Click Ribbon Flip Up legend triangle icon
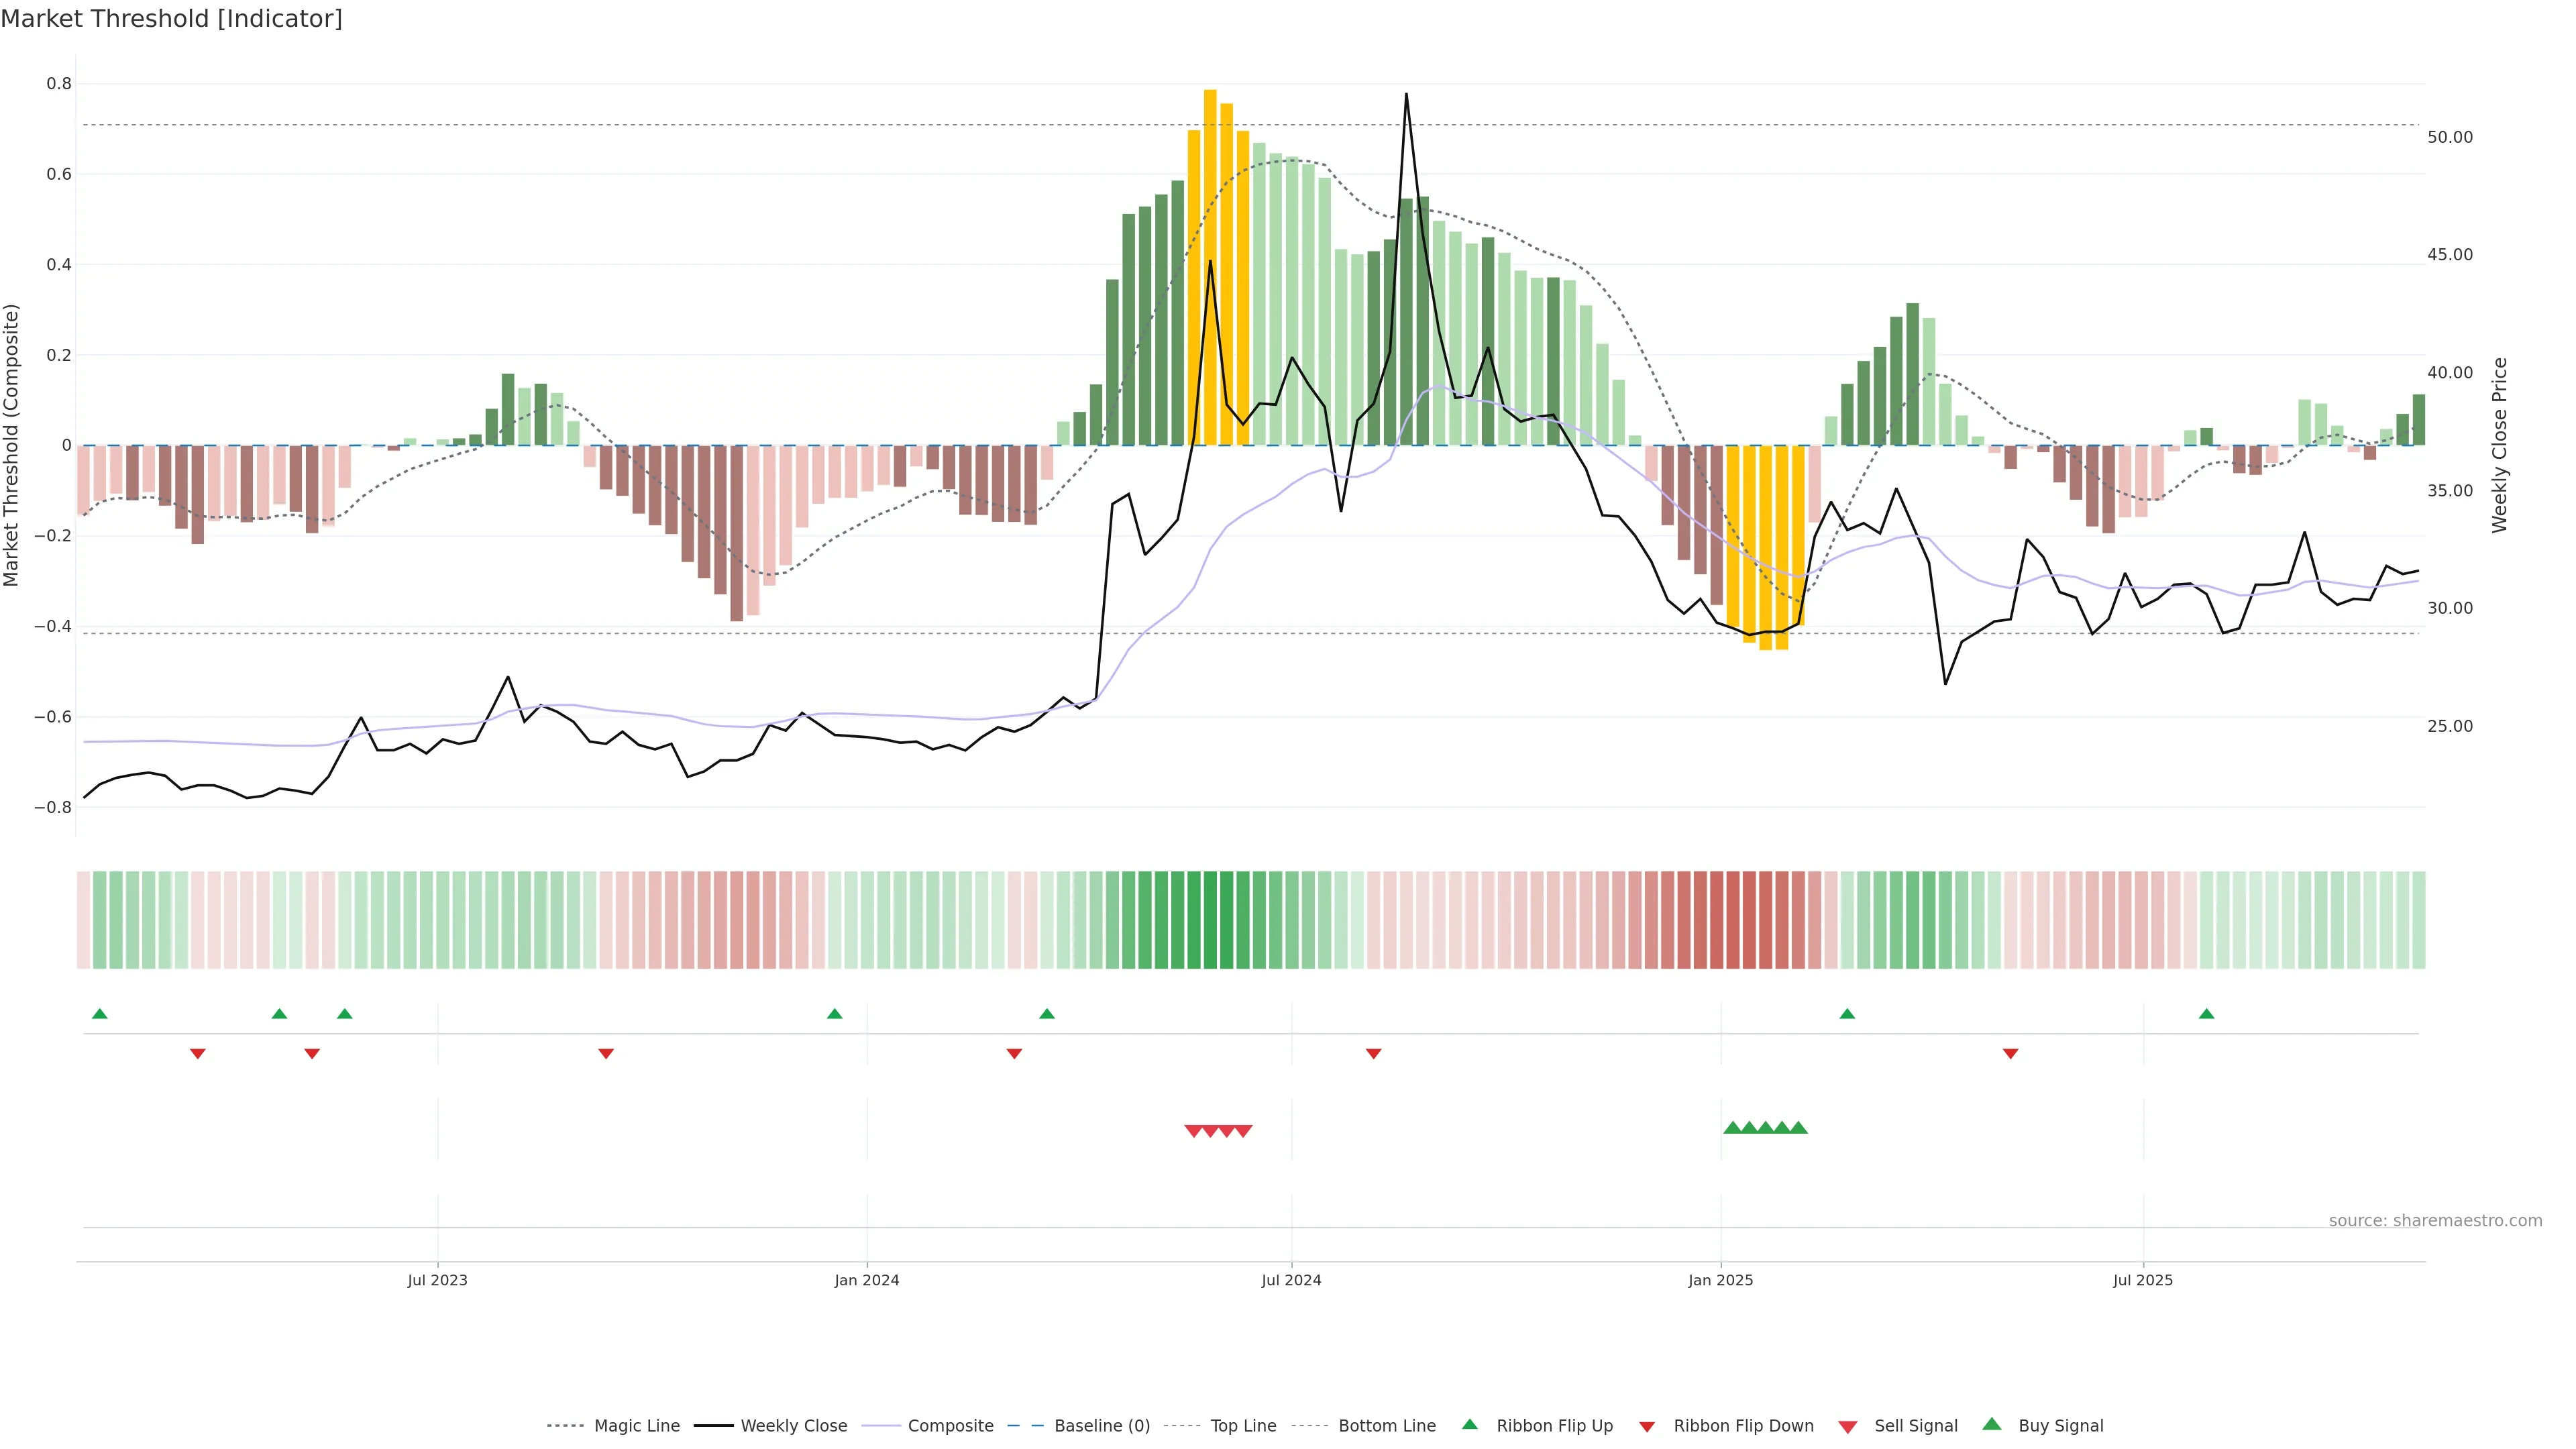 pos(1469,1424)
